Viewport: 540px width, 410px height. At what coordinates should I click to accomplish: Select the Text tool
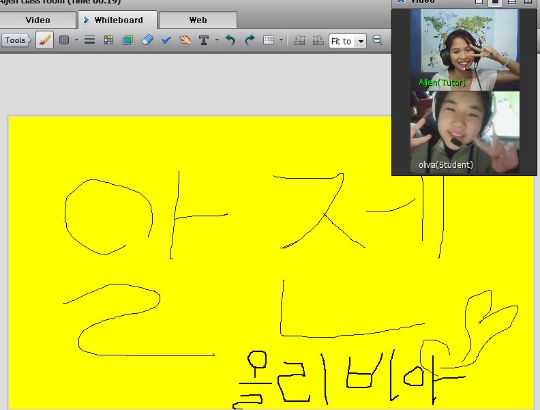[x=203, y=40]
